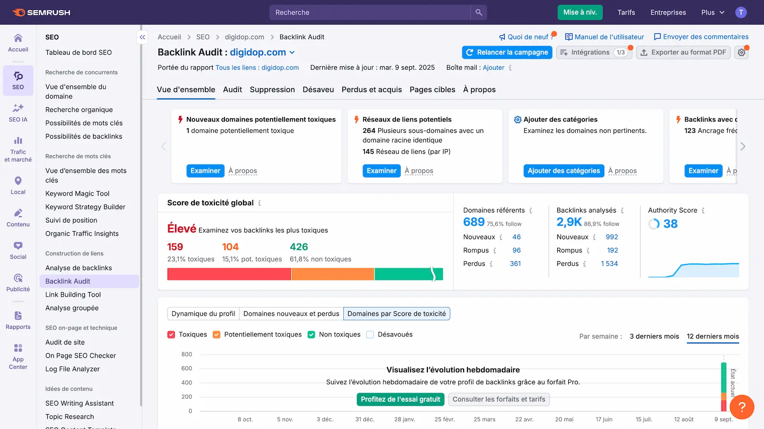The image size is (764, 429).
Task: Collapse the sidebar with double-chevron icon
Action: (x=142, y=37)
